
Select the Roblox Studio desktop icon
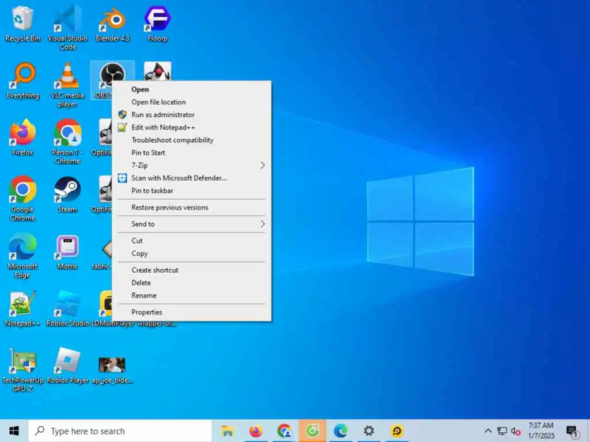pos(67,308)
